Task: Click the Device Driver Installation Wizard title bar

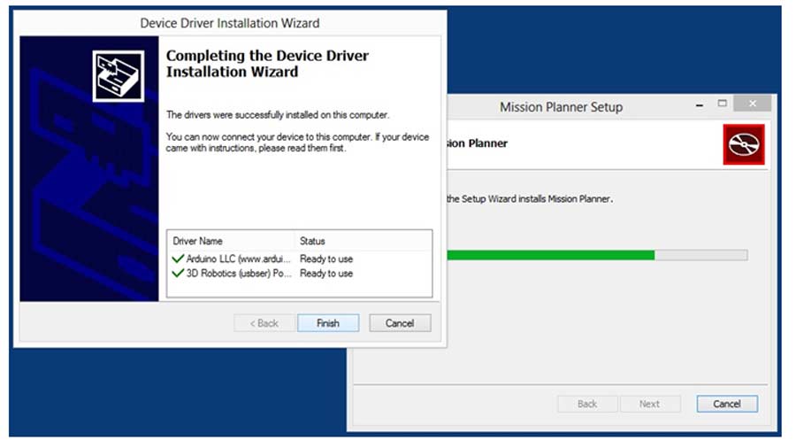Action: [229, 23]
